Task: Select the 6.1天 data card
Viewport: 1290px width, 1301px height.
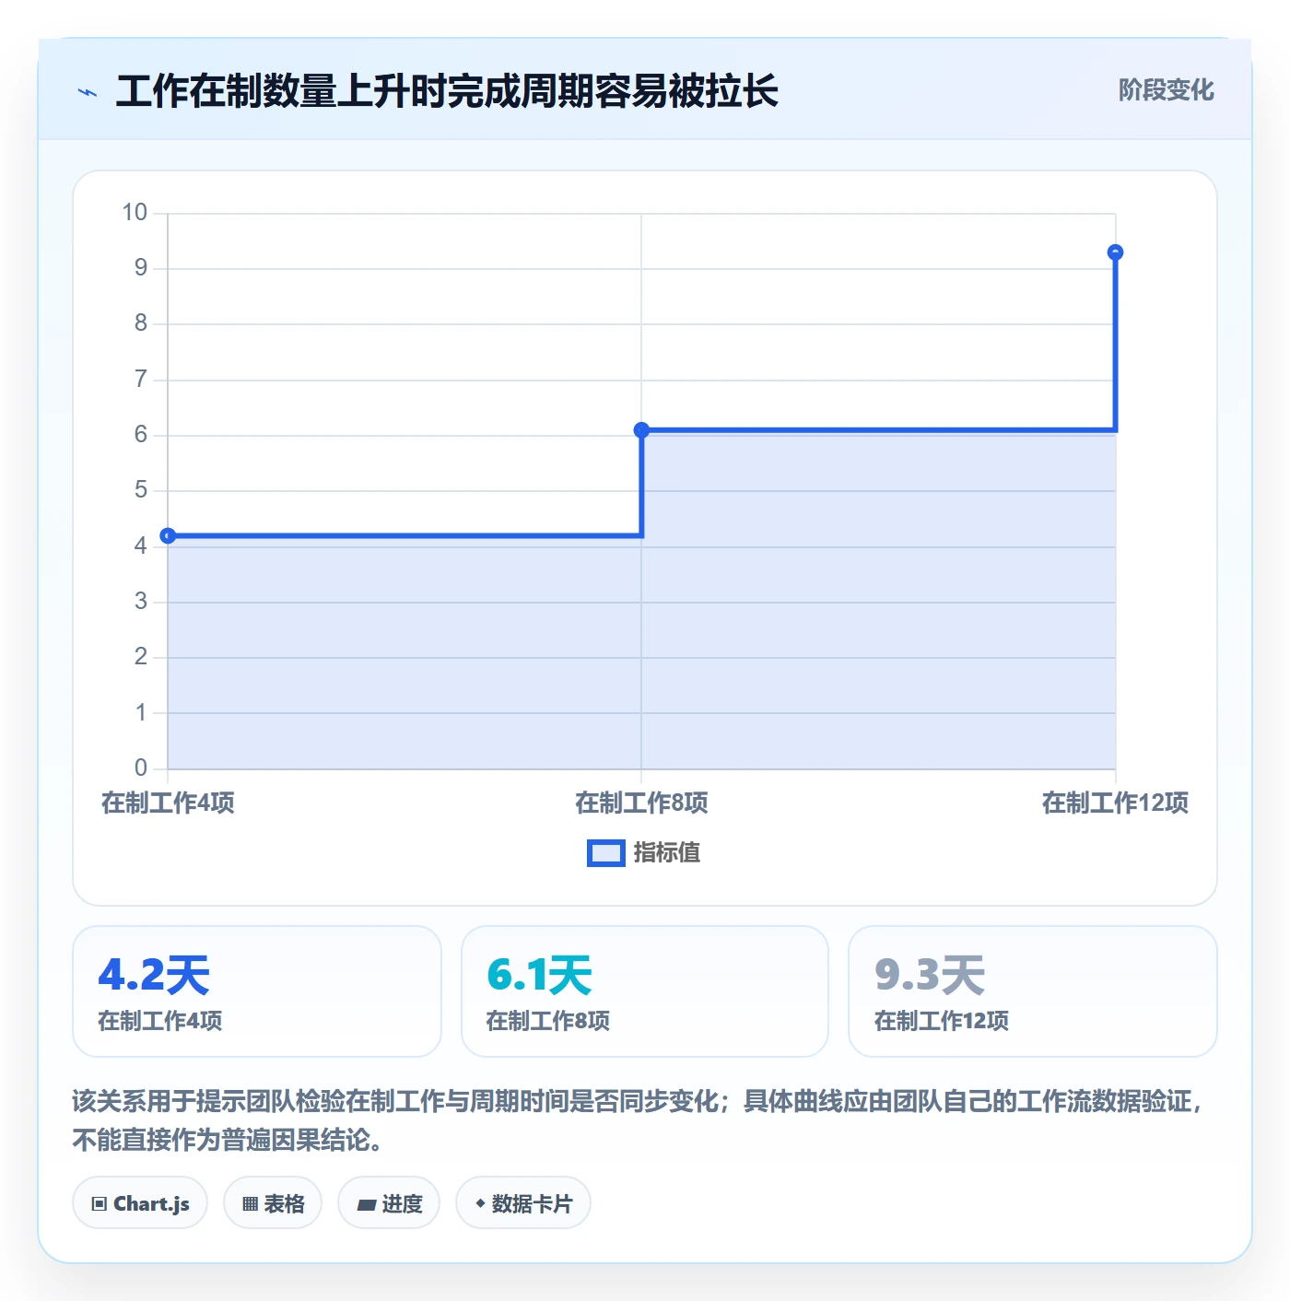Action: pos(645,991)
